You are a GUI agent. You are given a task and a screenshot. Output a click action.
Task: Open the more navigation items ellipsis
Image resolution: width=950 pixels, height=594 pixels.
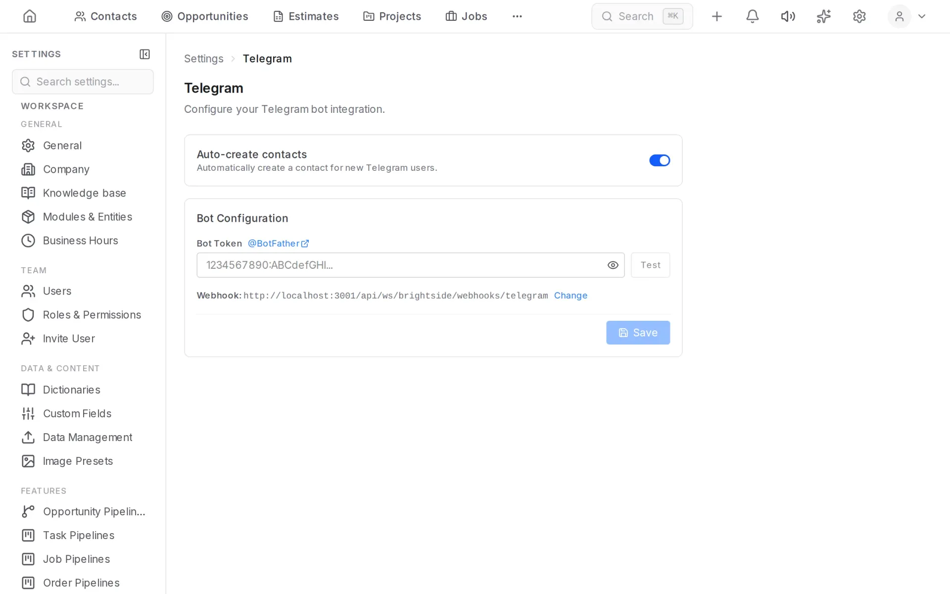(517, 16)
